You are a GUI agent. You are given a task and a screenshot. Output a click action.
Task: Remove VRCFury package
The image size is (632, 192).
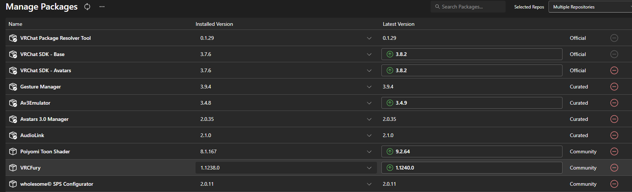click(x=614, y=168)
